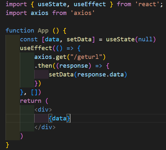Click the {data} JSX expression

click(59, 118)
